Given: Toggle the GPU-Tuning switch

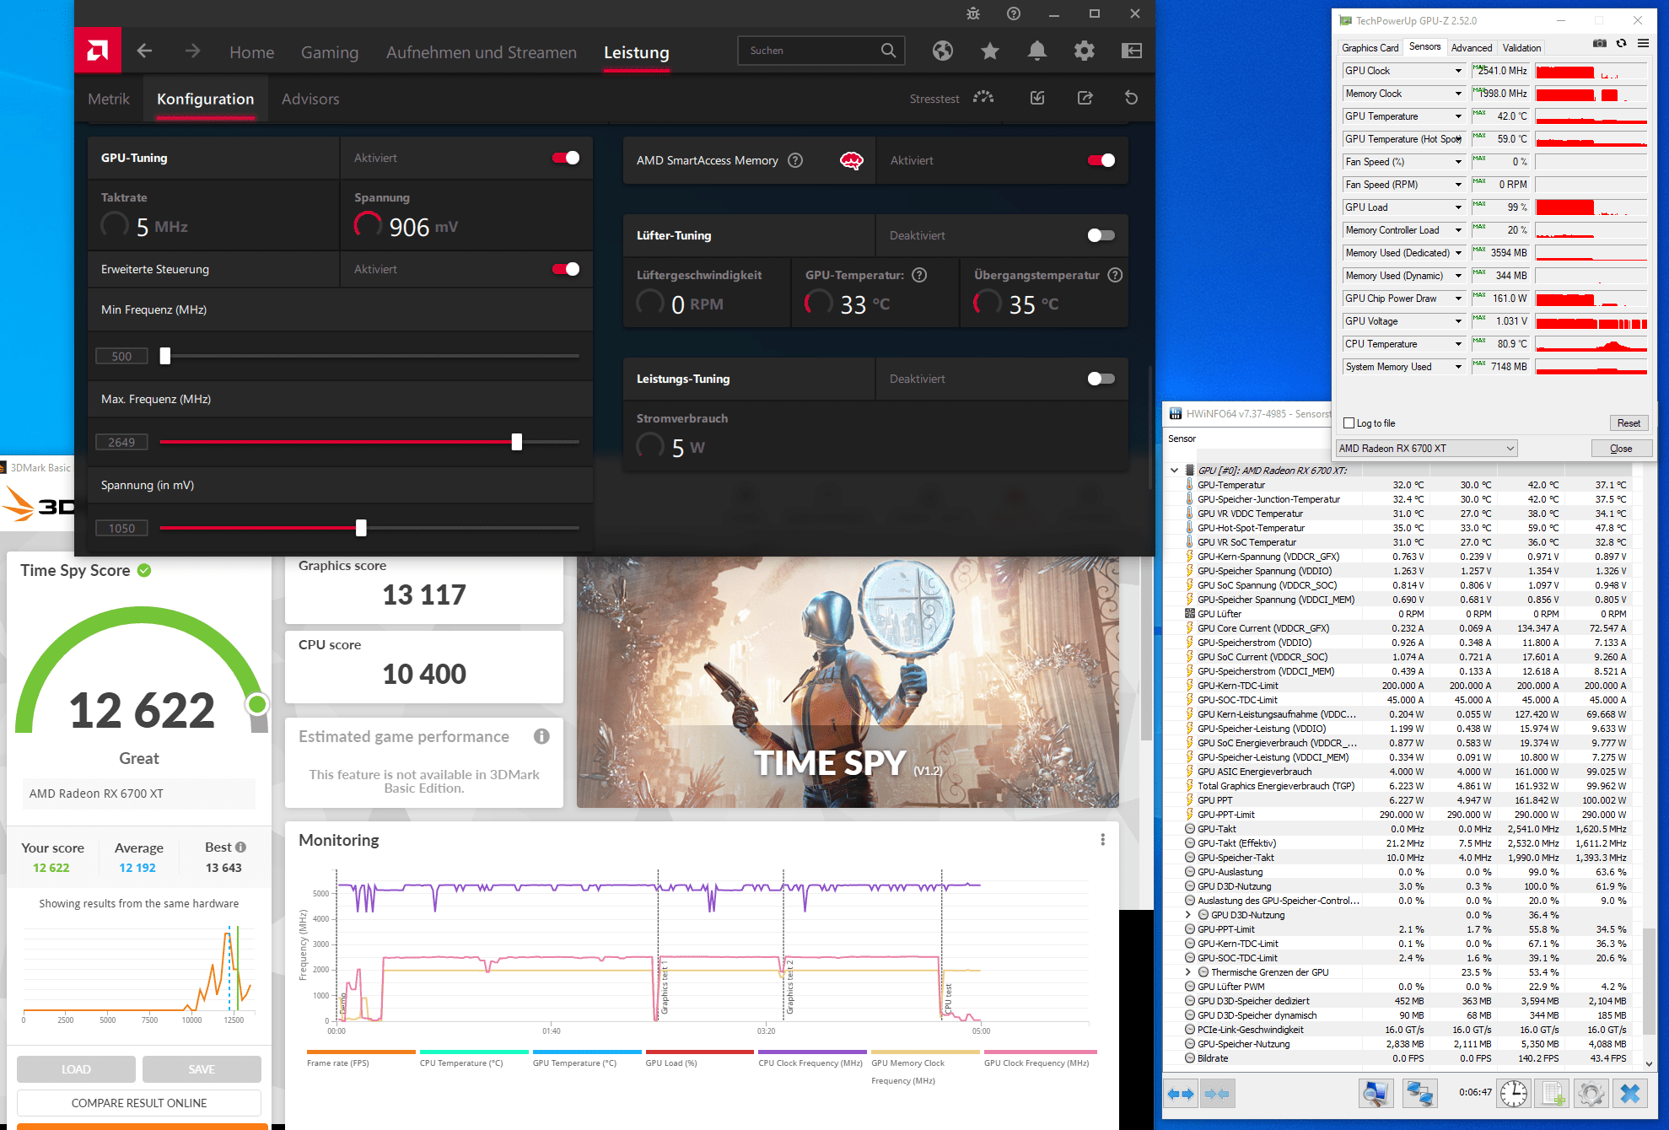Looking at the screenshot, I should click(566, 158).
